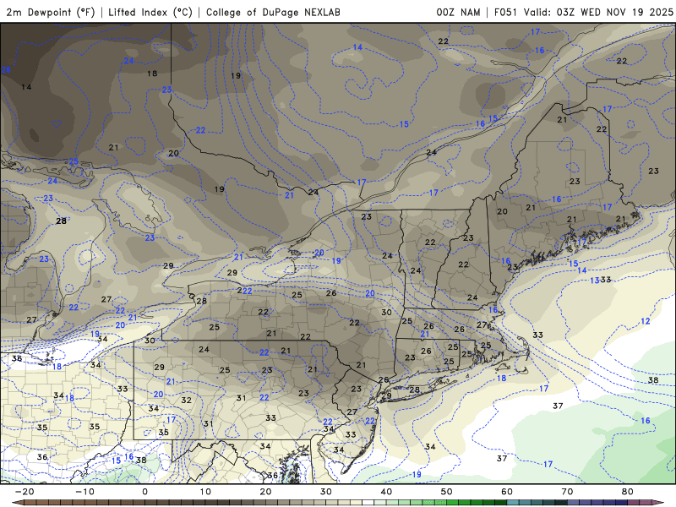Click the blue 13 contour label
The image size is (676, 507).
(x=595, y=281)
